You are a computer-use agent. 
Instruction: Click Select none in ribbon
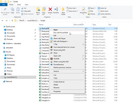point(103,11)
